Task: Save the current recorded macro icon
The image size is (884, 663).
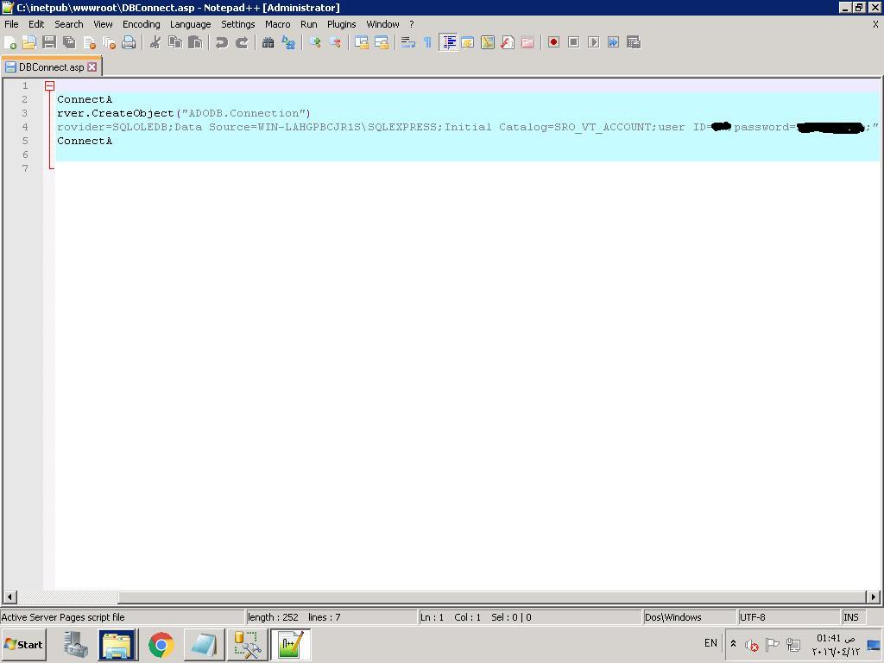Action: point(634,42)
